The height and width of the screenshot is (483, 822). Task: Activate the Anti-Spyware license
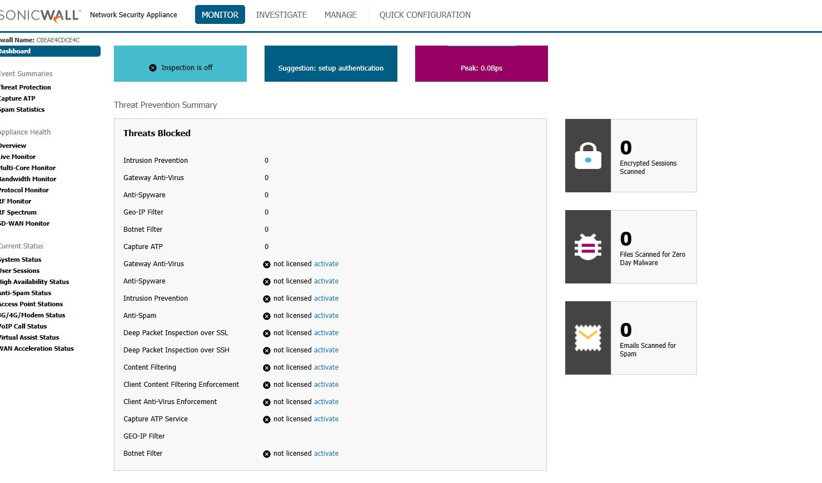click(326, 281)
